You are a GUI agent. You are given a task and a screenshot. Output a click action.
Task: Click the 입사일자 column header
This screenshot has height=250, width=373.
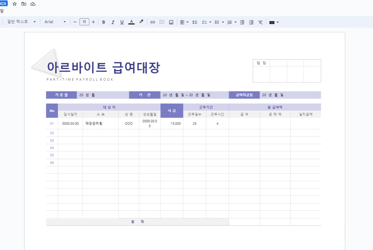pos(70,114)
